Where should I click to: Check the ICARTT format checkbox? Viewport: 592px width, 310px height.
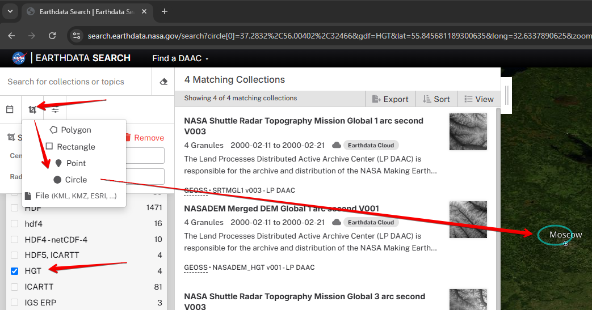[x=14, y=287]
